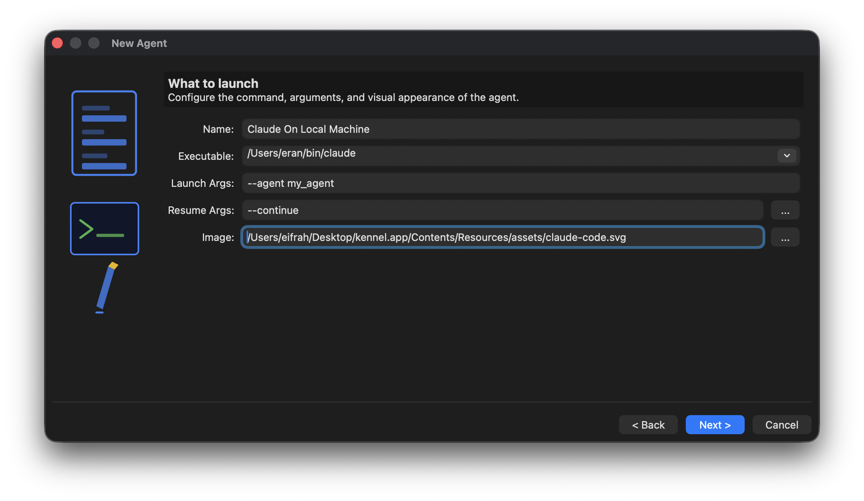This screenshot has height=501, width=864.
Task: Edit the Launch Args field
Action: 521,183
